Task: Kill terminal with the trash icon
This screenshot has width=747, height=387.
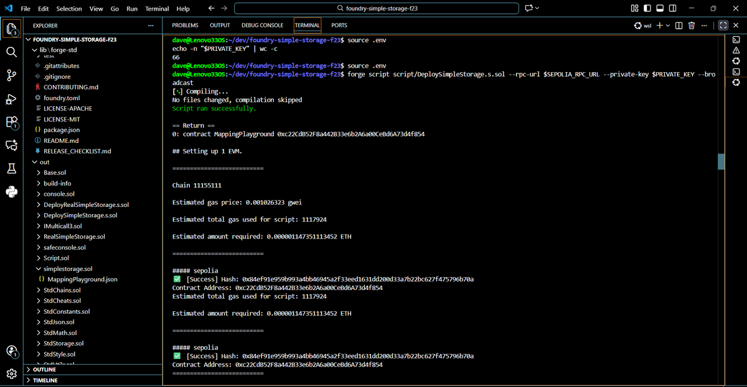Action: [x=691, y=25]
